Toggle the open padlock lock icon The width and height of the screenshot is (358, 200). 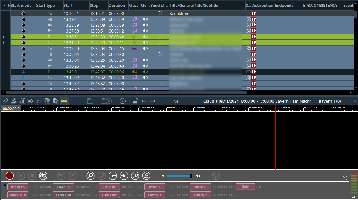135,101
